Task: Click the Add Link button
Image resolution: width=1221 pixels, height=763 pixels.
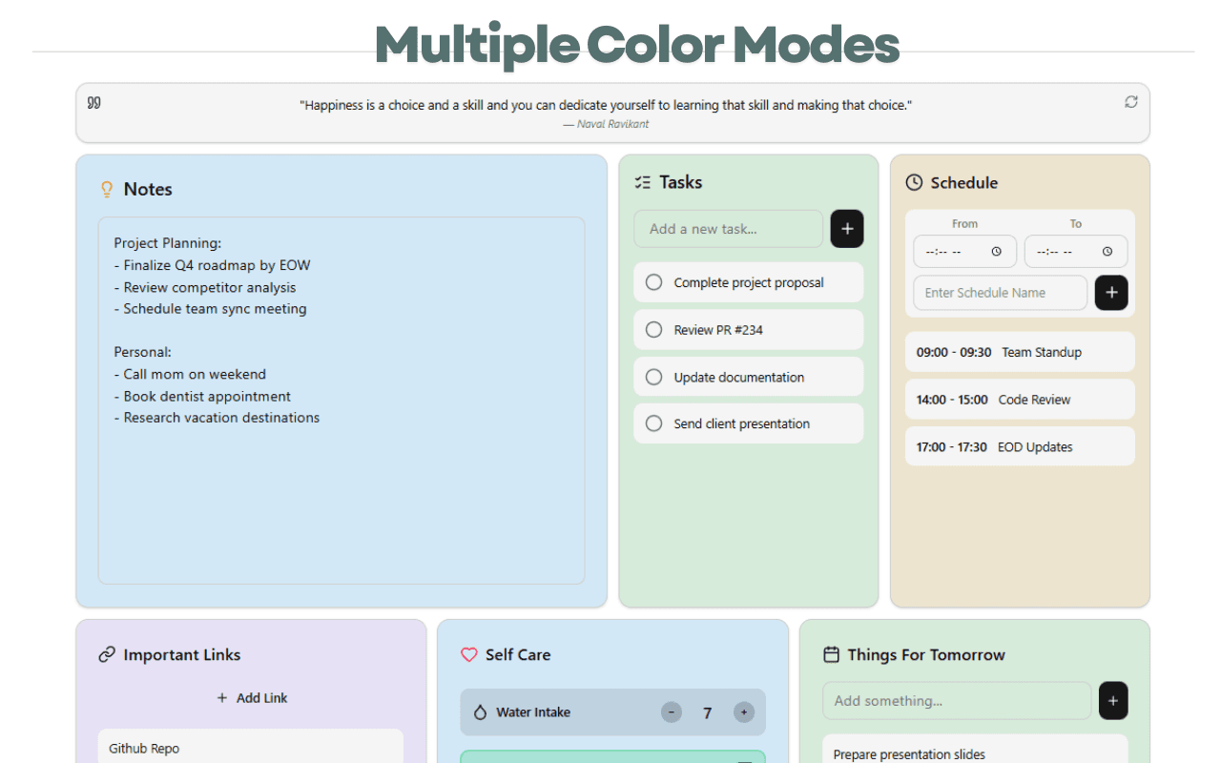Action: tap(252, 698)
